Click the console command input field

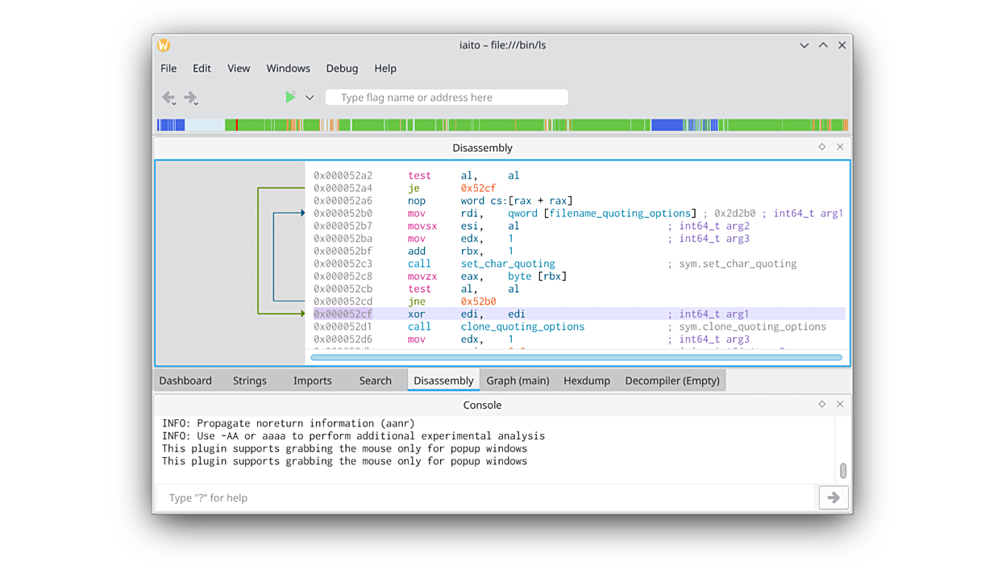[484, 498]
